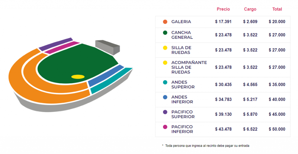Click the $ 50.000 total price

[277, 129]
